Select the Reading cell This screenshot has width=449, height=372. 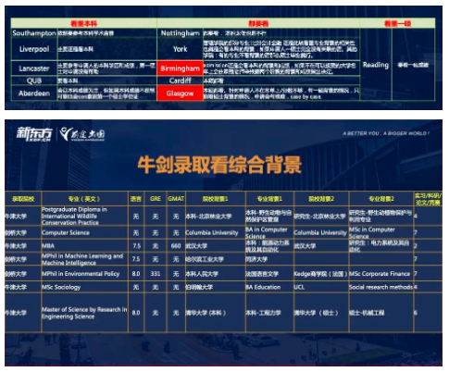(x=376, y=65)
